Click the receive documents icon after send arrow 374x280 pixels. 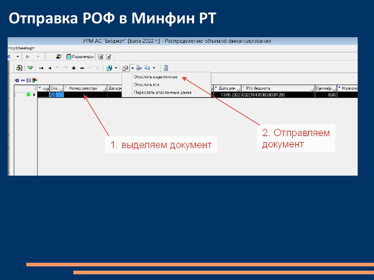click(x=139, y=68)
